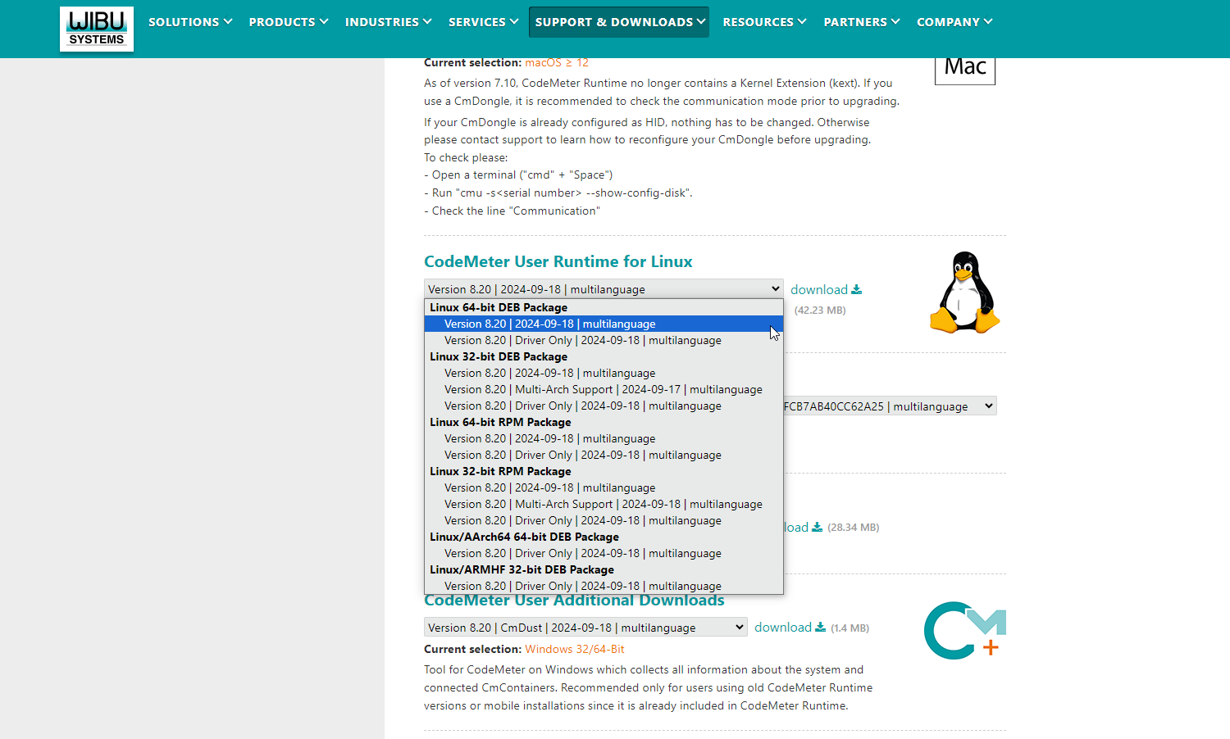Click the CodeMeter User Additional Downloads heading

point(574,601)
